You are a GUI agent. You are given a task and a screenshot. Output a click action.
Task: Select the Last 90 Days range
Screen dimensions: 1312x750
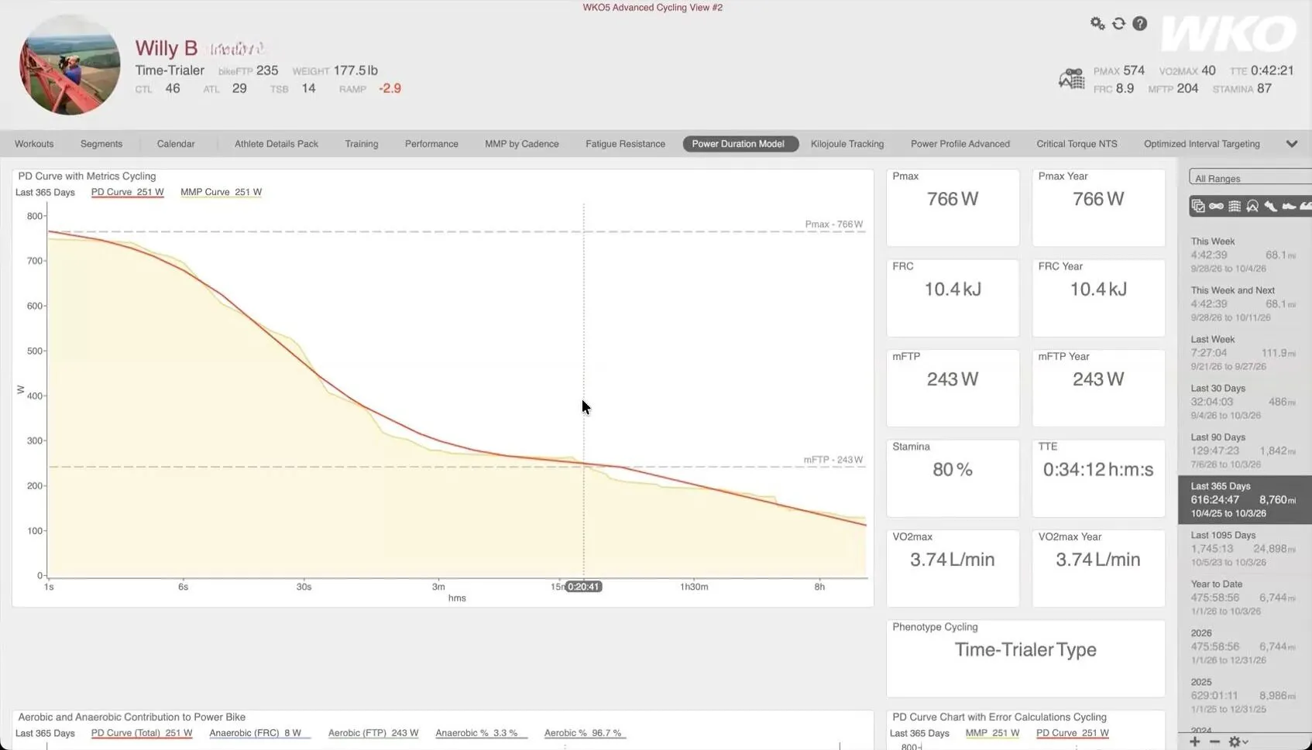tap(1245, 450)
